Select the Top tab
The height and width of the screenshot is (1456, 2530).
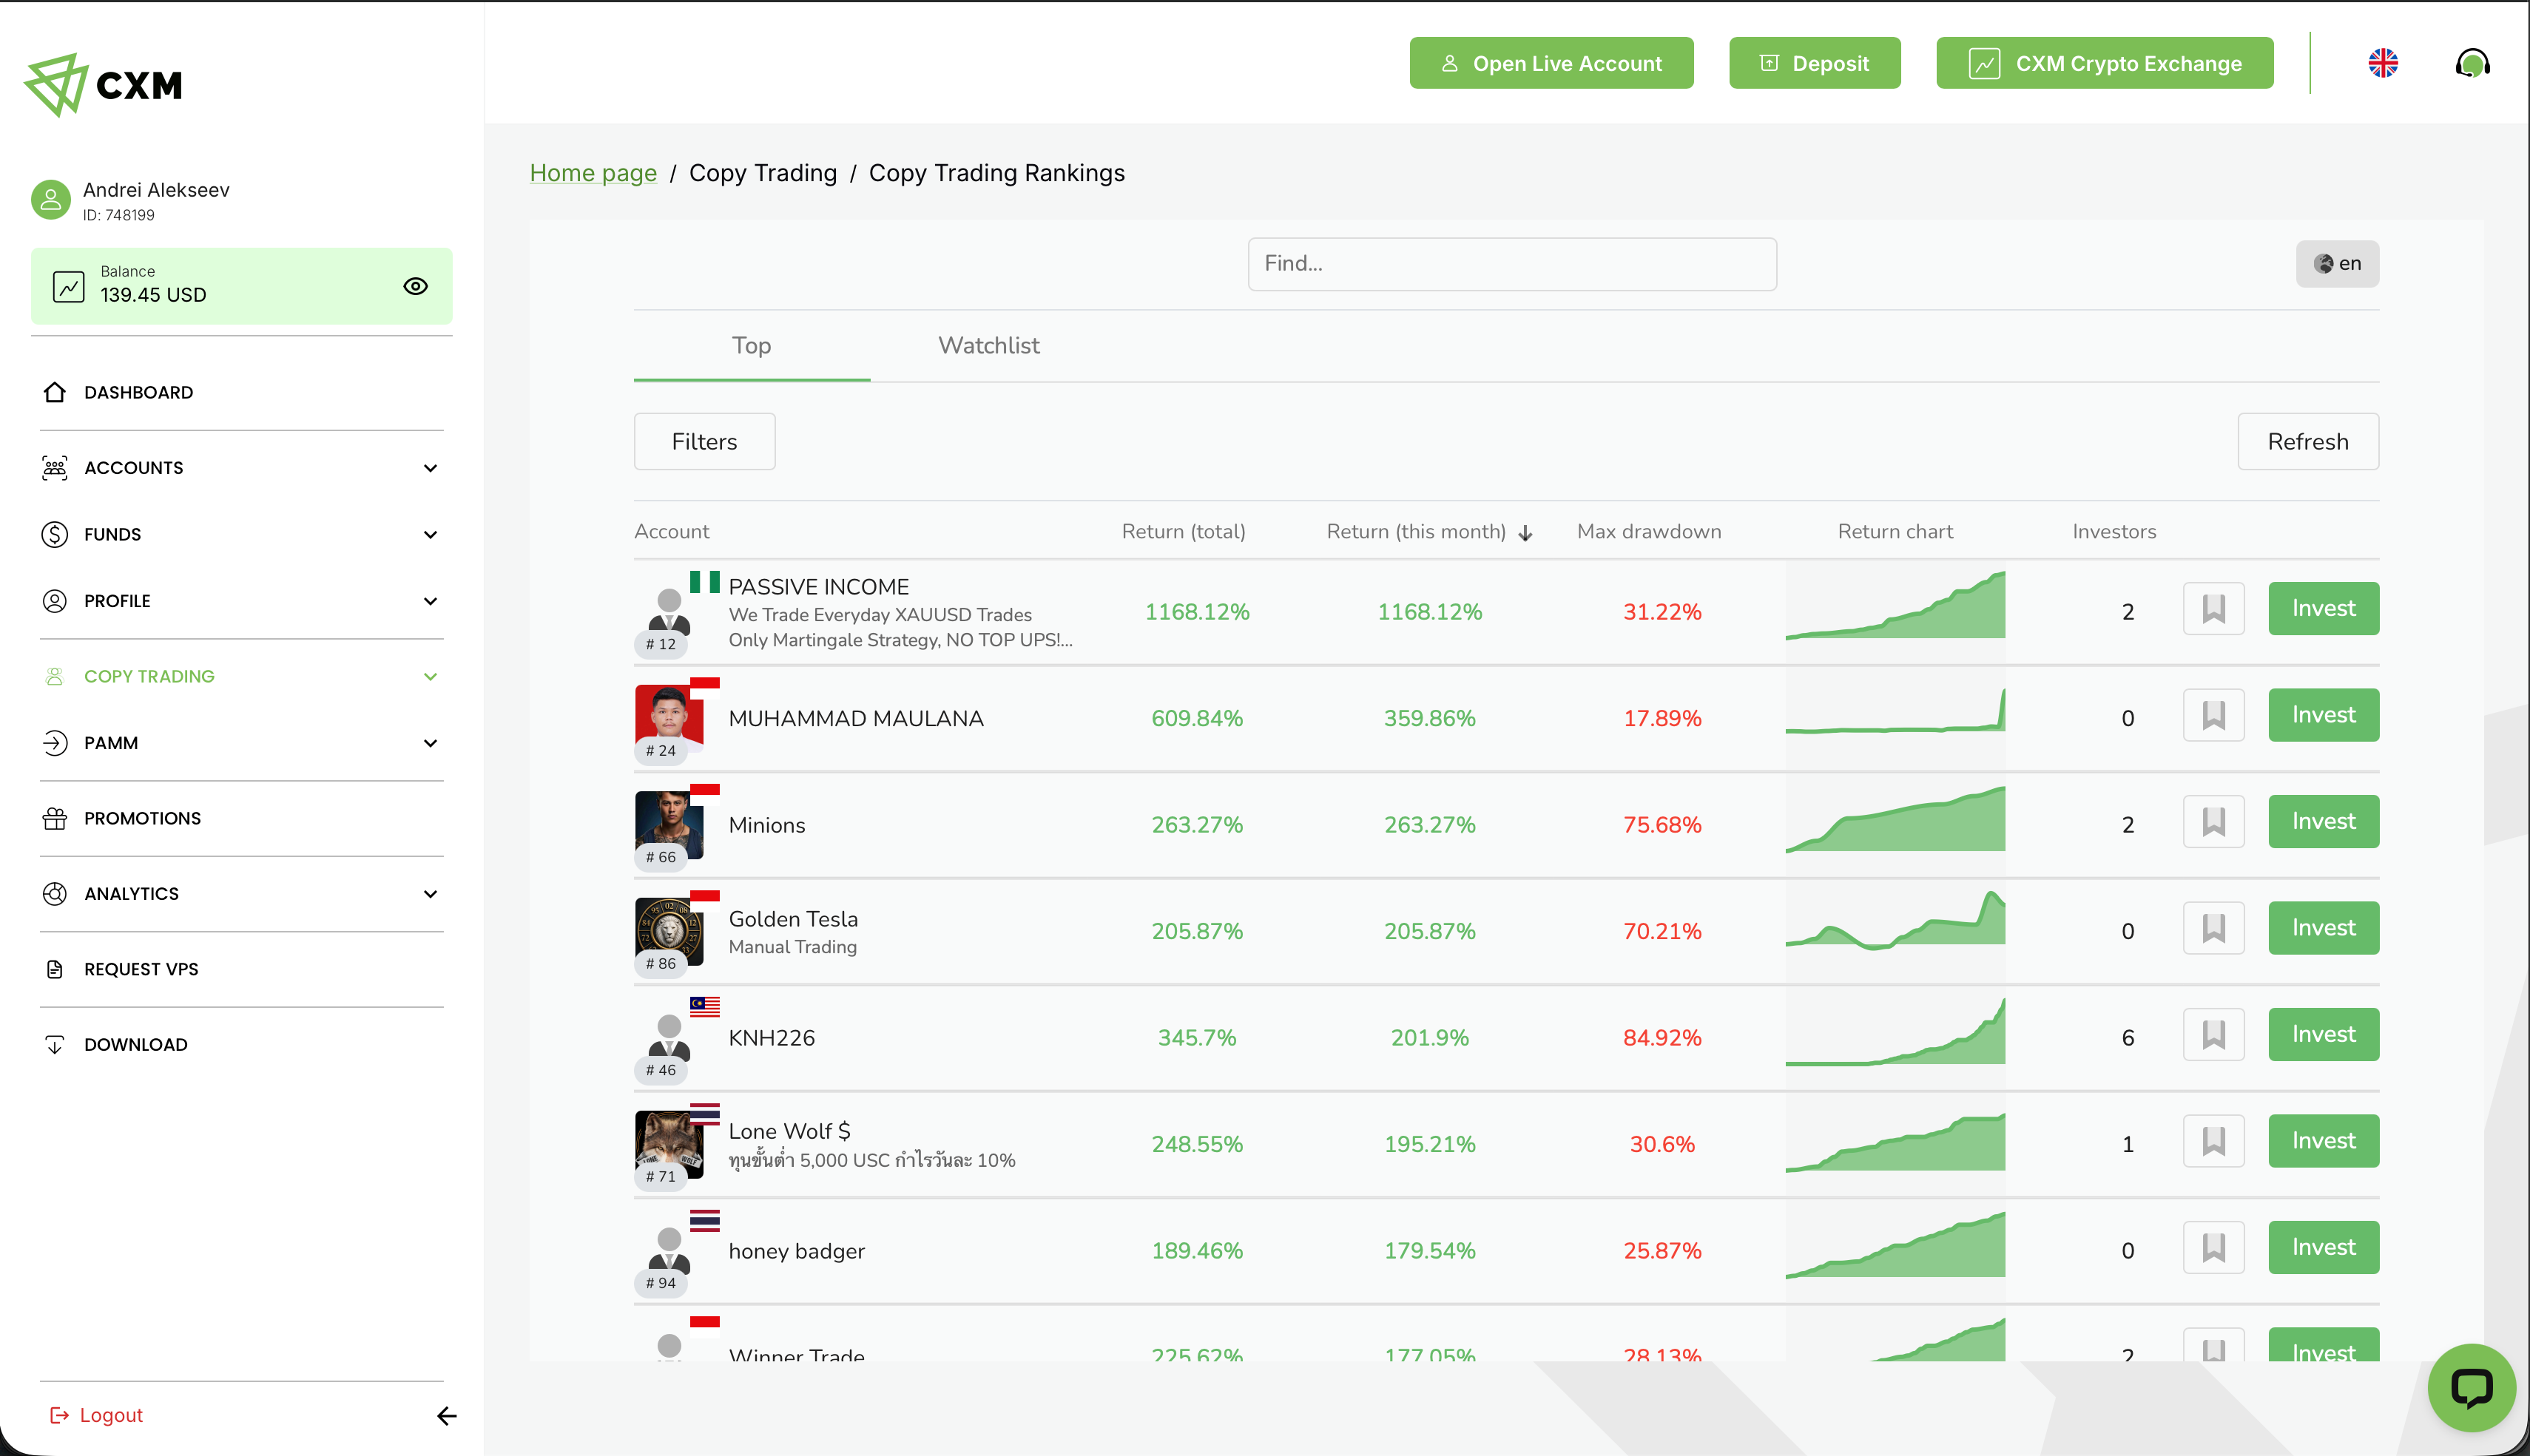(752, 345)
